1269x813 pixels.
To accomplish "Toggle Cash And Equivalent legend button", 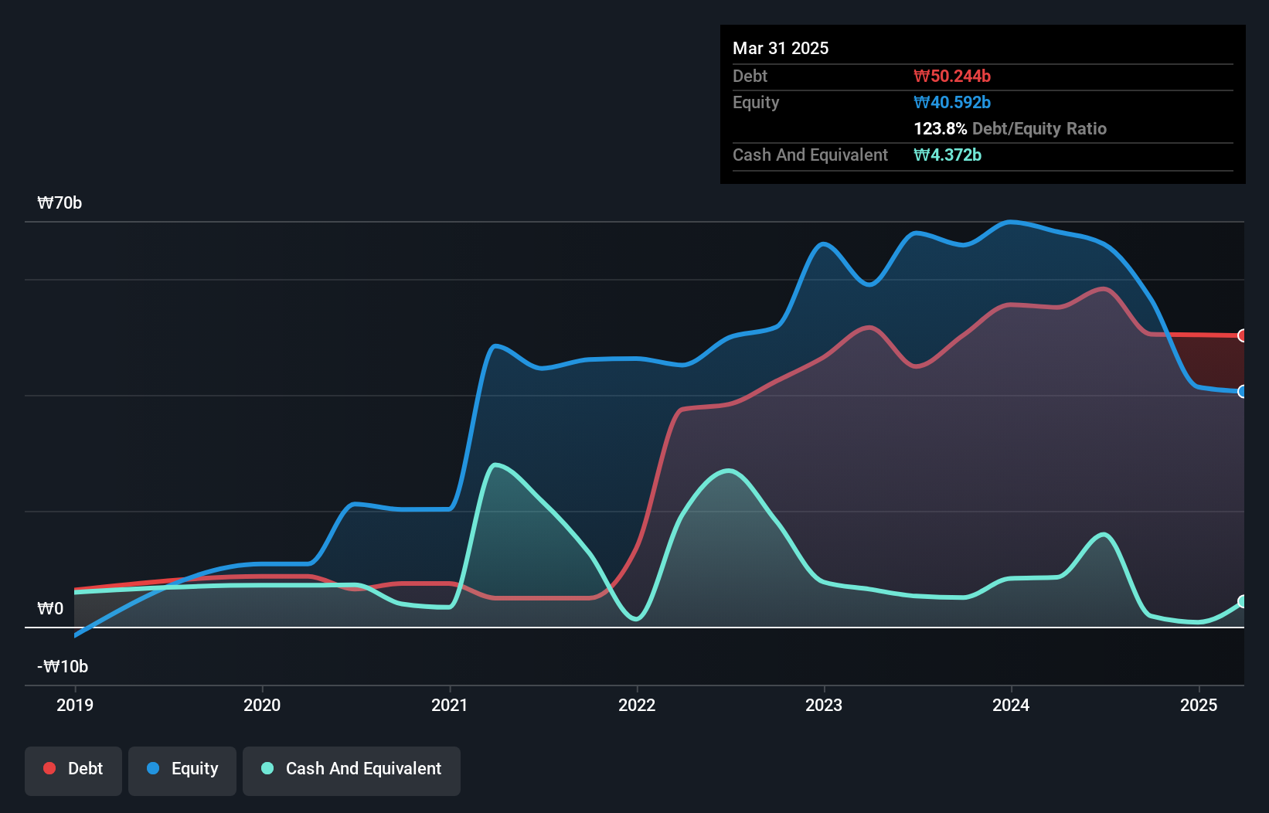I will click(352, 770).
